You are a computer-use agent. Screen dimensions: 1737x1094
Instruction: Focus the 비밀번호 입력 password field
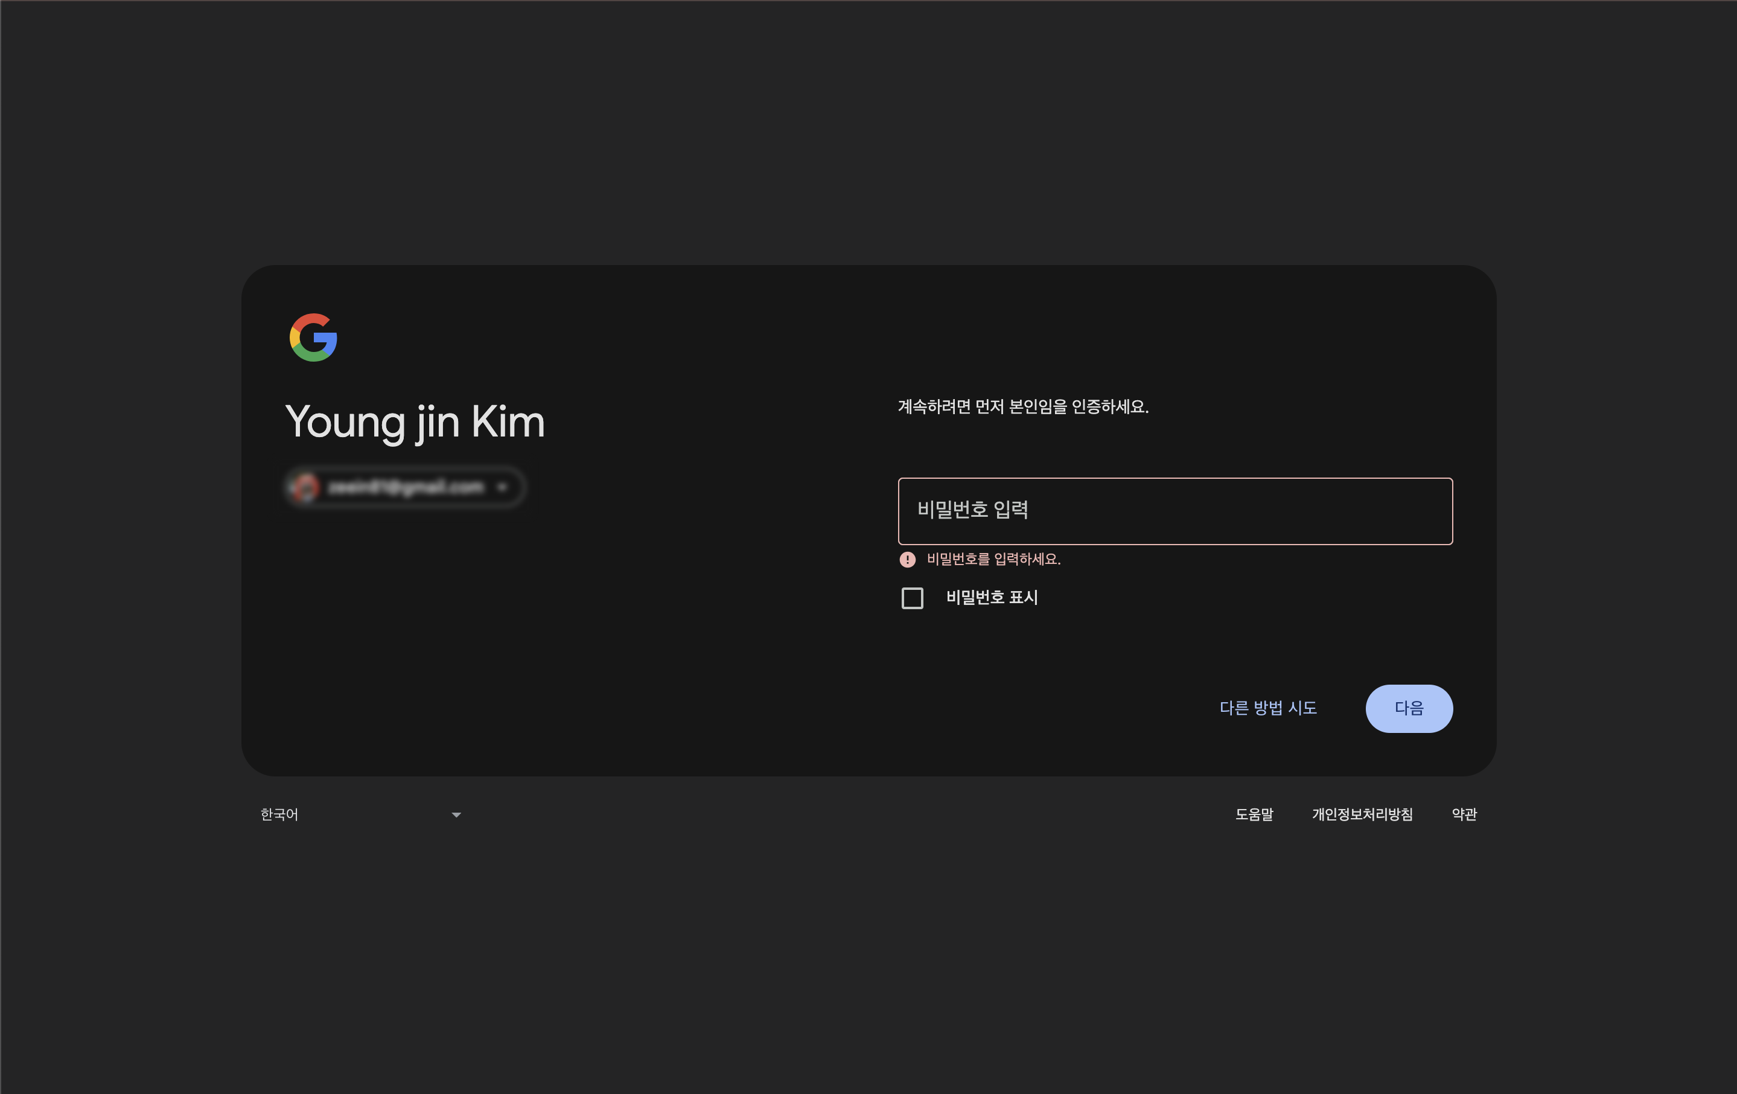[x=1175, y=511]
